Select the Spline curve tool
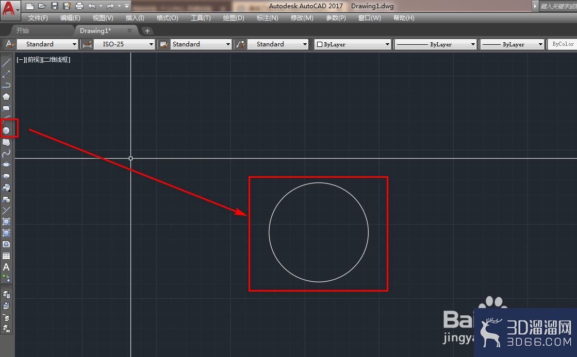577x357 pixels. pyautogui.click(x=6, y=154)
